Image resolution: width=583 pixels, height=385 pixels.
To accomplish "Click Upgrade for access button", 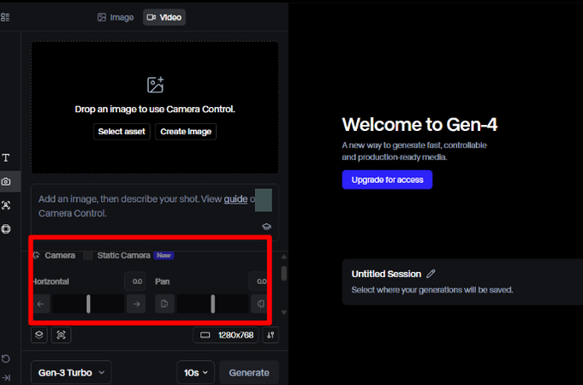I will point(387,180).
